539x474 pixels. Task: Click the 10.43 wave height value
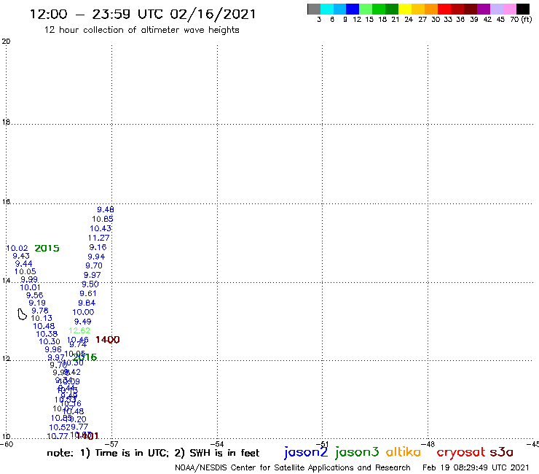coord(101,228)
